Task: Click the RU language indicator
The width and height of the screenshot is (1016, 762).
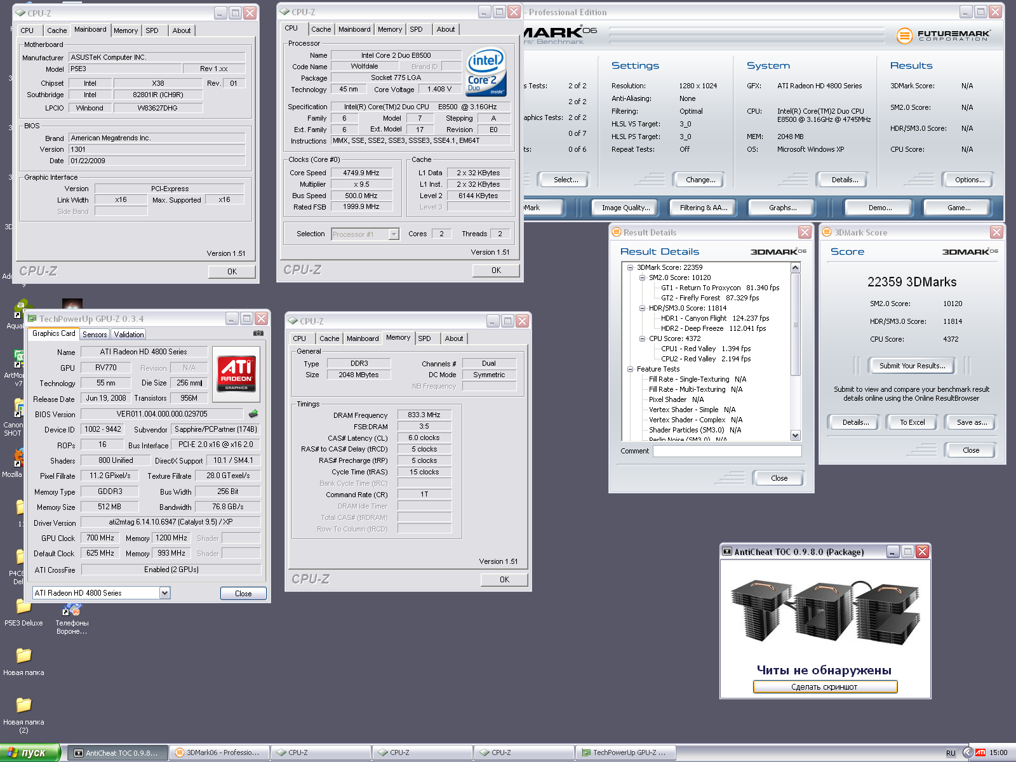Action: point(951,753)
